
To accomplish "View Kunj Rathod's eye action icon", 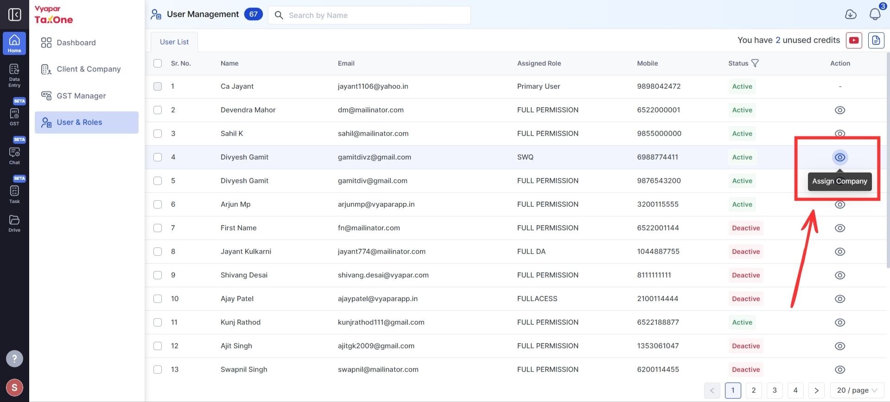I will 840,322.
